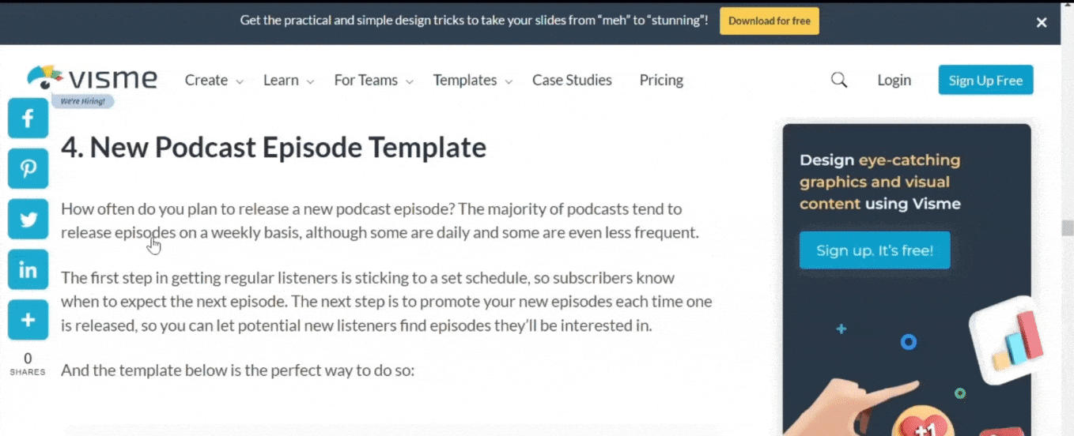Dismiss the top promo banner
Image resolution: width=1074 pixels, height=436 pixels.
[x=1042, y=23]
